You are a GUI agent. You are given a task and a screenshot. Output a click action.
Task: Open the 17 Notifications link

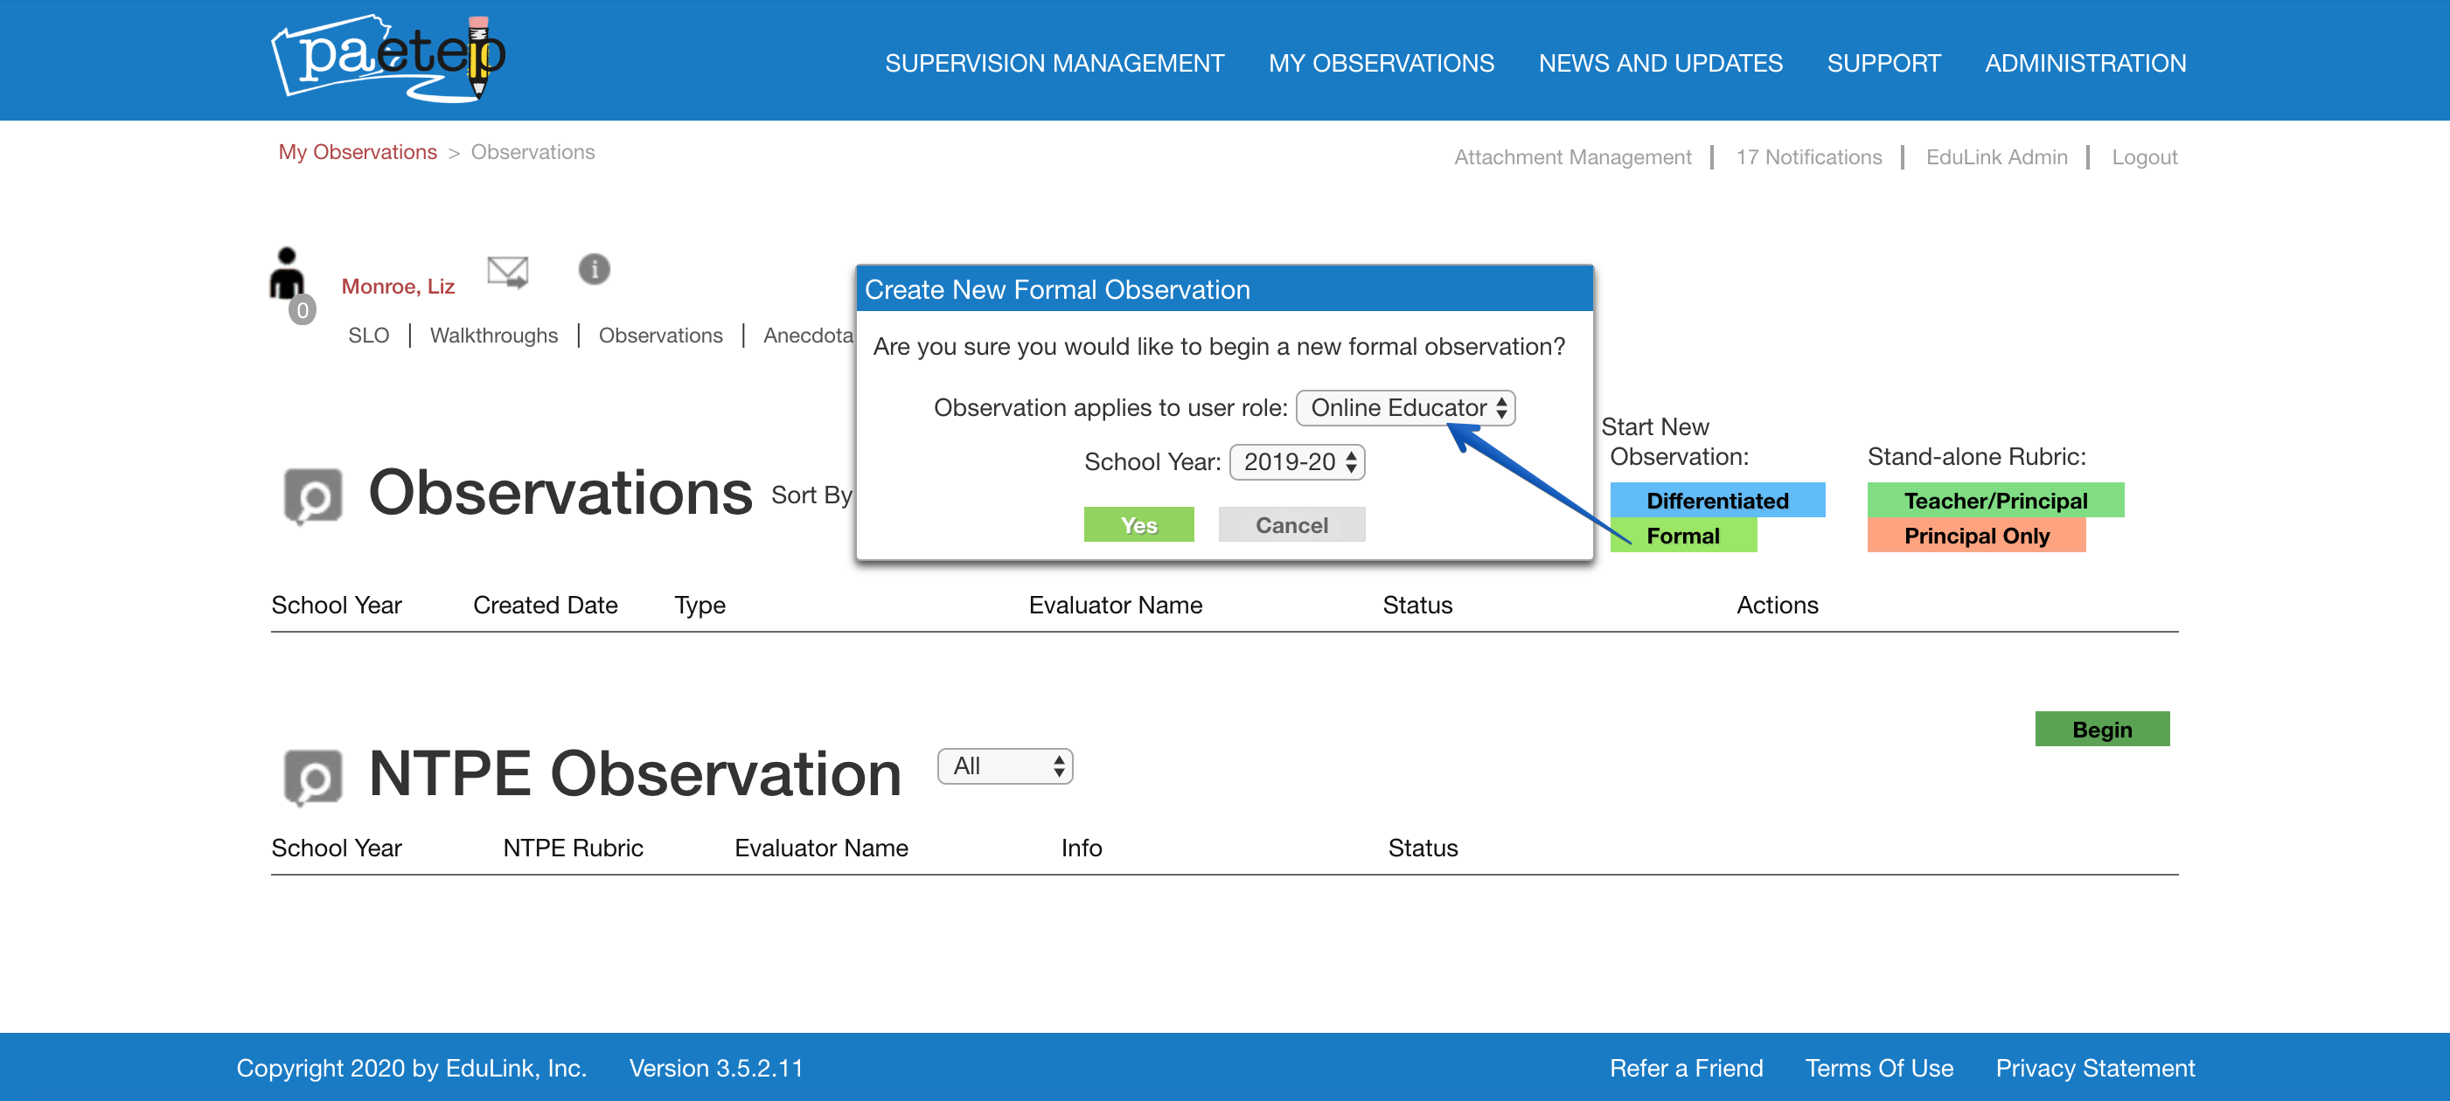[1808, 157]
